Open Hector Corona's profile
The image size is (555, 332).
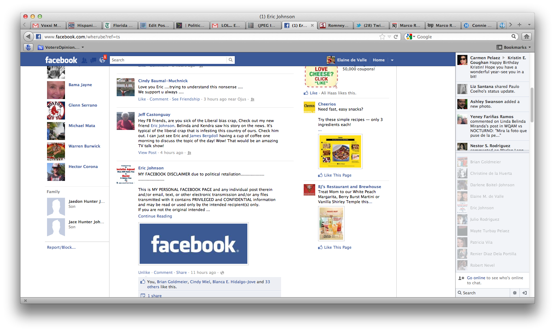83,167
